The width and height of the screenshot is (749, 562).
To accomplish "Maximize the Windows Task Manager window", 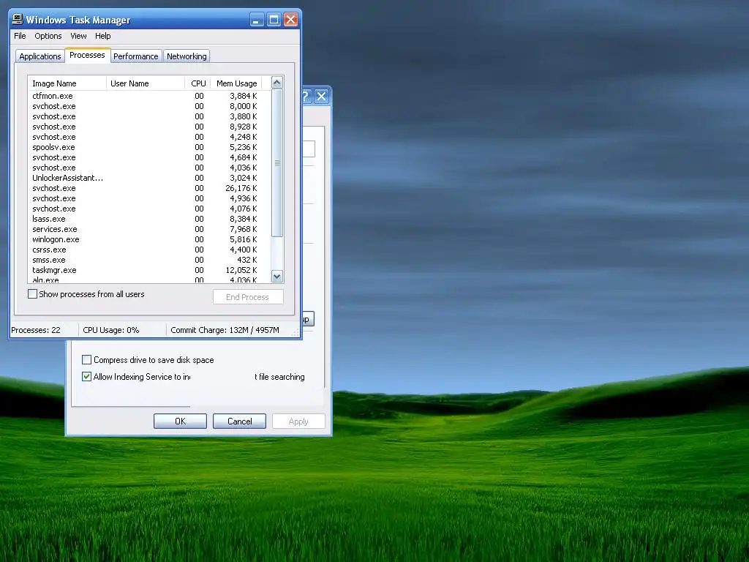I will tap(274, 20).
